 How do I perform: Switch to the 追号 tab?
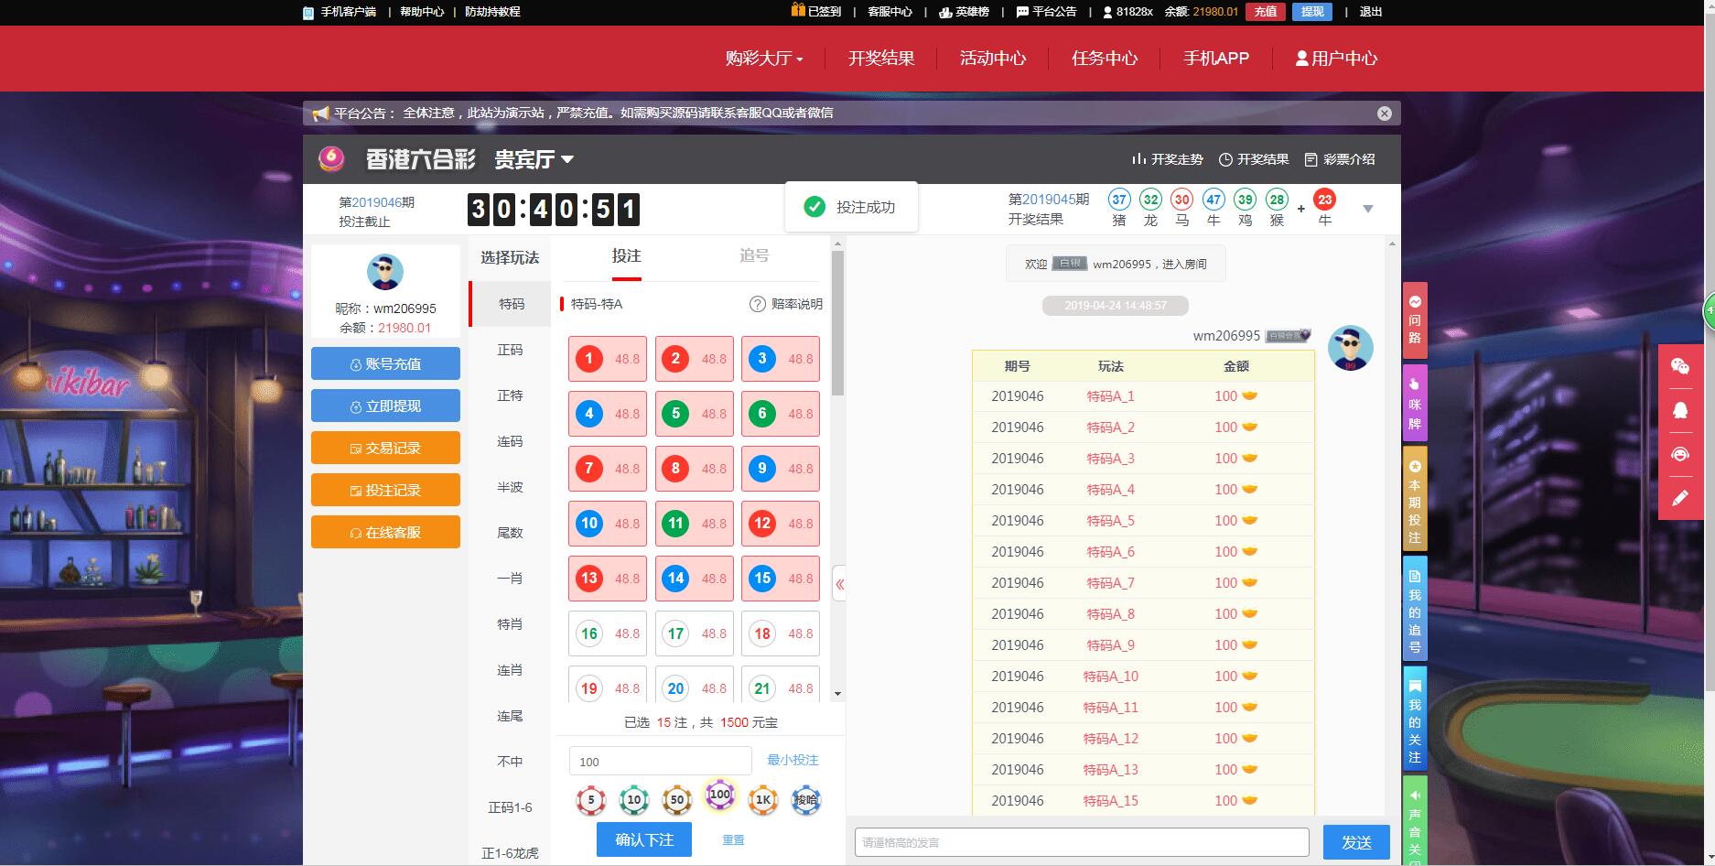coord(754,256)
